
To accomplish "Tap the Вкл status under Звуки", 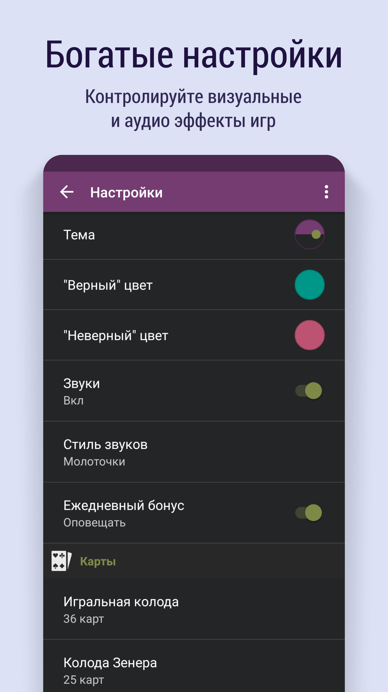I will (x=73, y=400).
